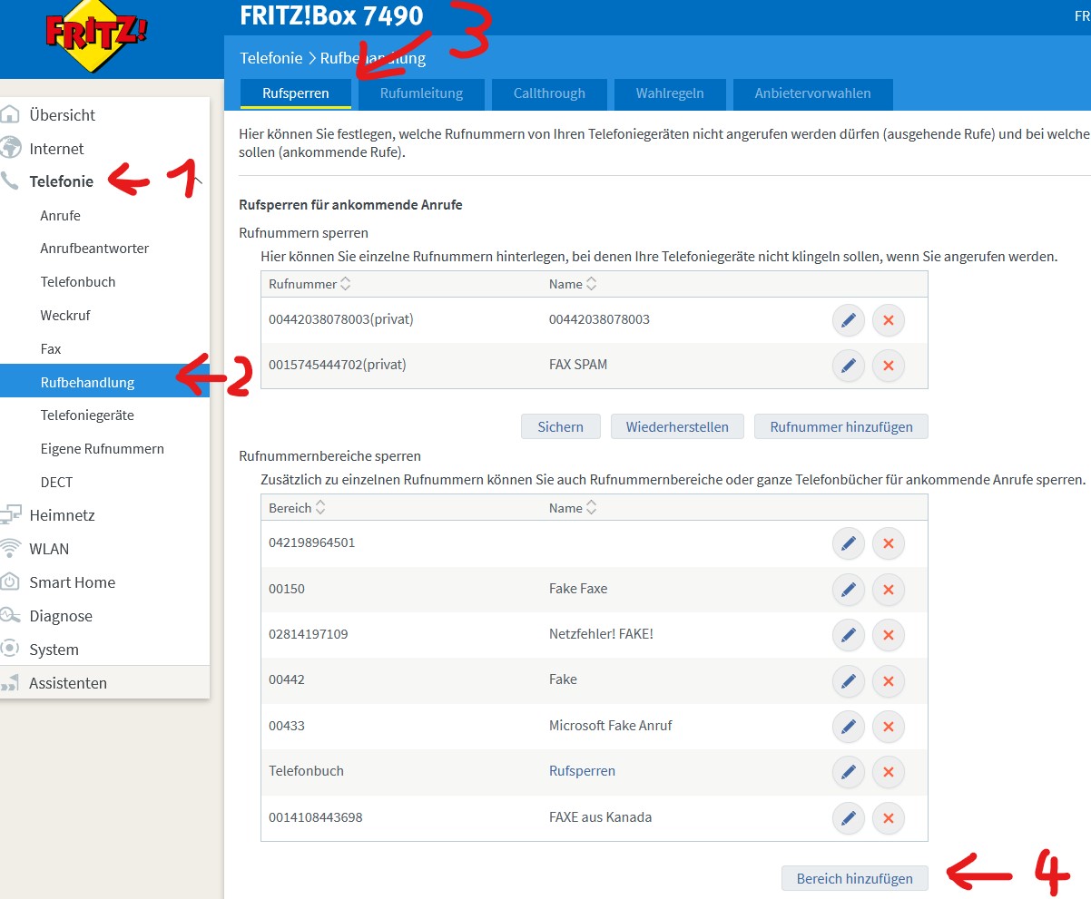1091x899 pixels.
Task: Click the house icon beside Übersicht
Action: 10,114
